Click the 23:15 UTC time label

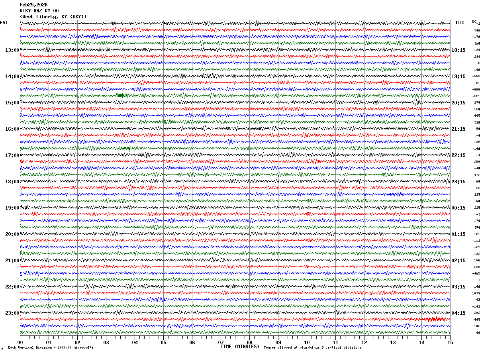tap(458, 182)
